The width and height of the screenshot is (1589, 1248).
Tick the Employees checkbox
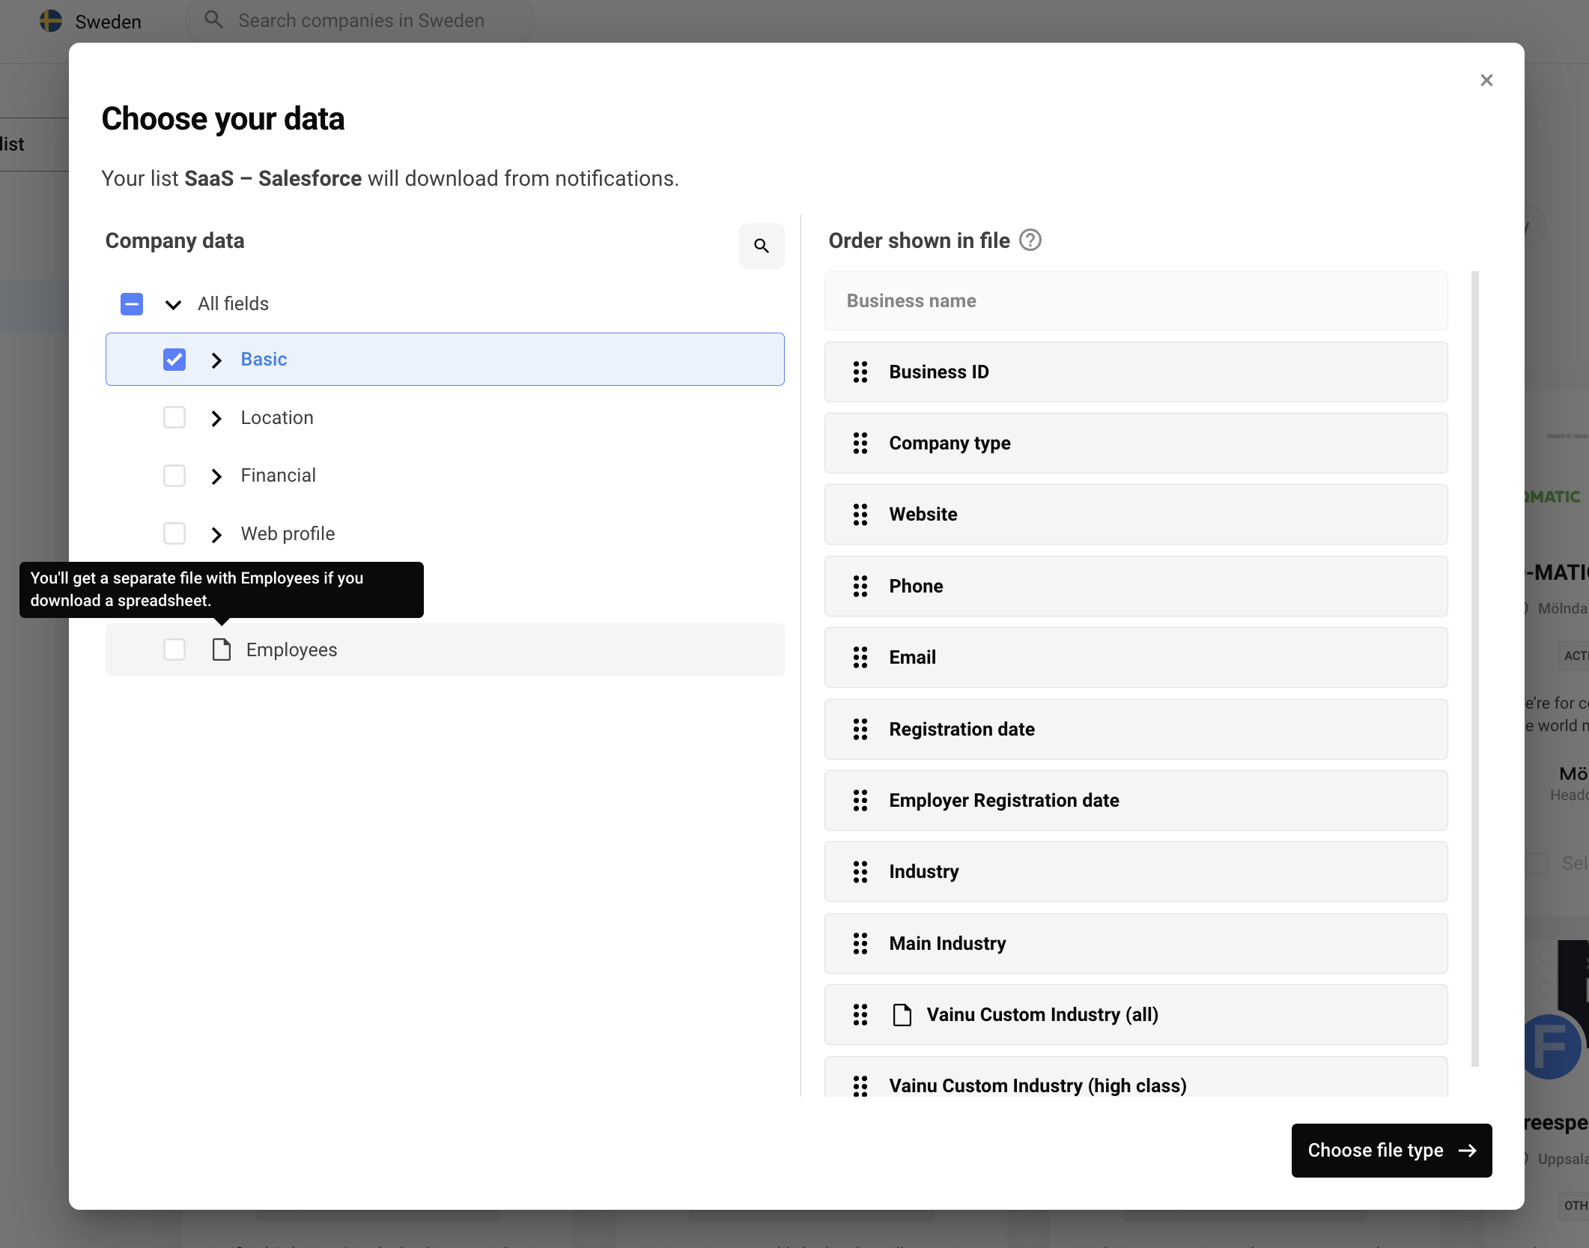(x=174, y=649)
